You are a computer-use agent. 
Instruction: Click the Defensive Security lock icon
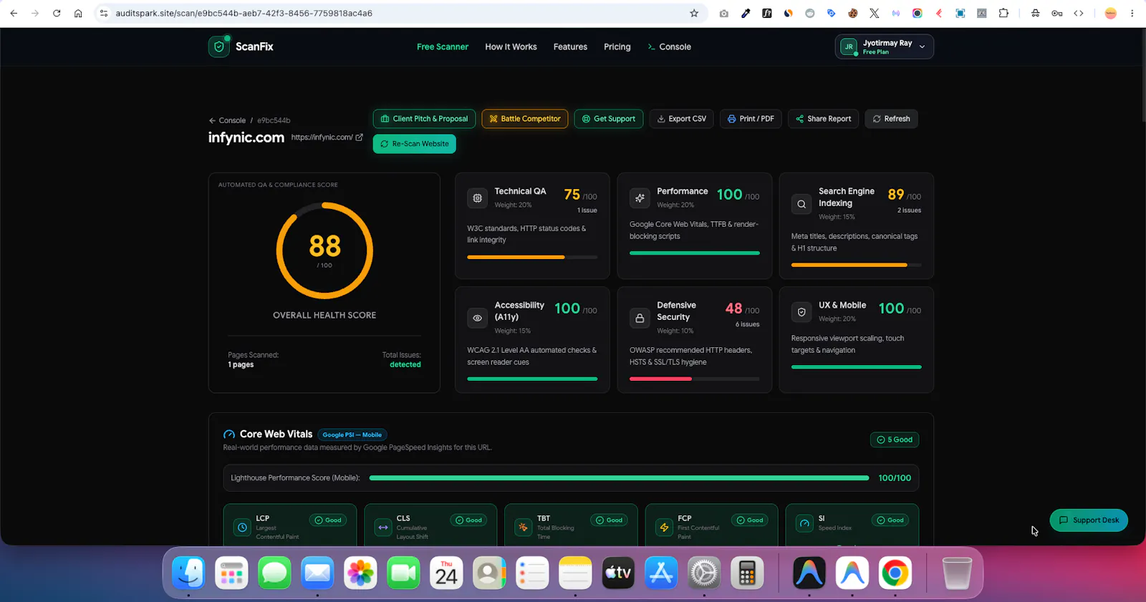click(640, 318)
